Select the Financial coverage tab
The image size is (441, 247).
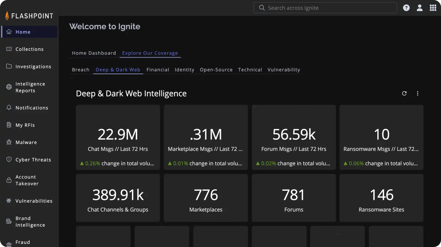(x=158, y=70)
